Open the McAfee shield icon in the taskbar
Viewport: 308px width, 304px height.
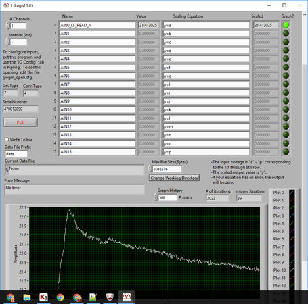pos(110,297)
